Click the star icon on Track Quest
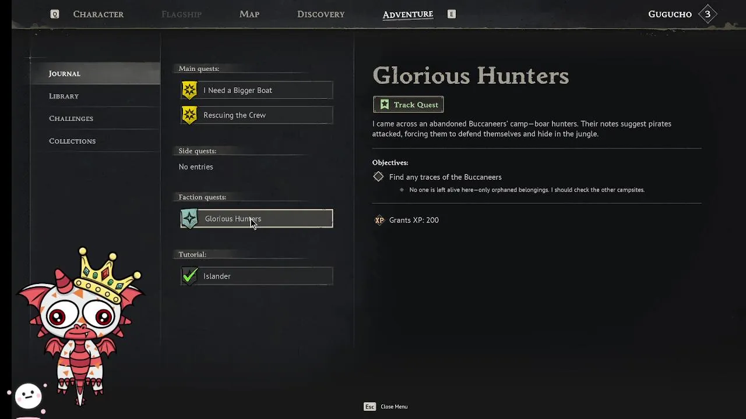Screen dimensions: 746x419 (385, 105)
